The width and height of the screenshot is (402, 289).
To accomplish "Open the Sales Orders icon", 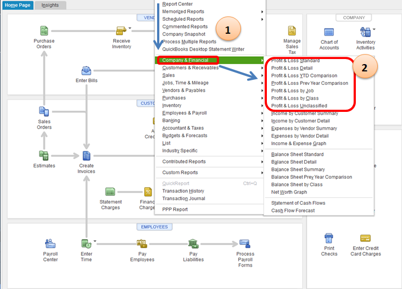I will pyautogui.click(x=44, y=111).
